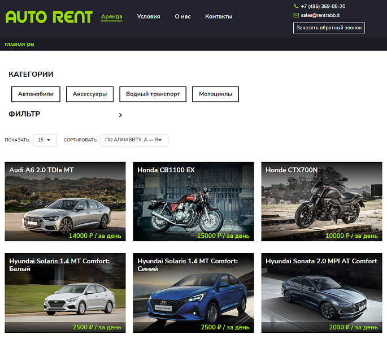Click the sales@rentrabb.it email link
Viewport: 387px width, 339px height.
(x=320, y=15)
